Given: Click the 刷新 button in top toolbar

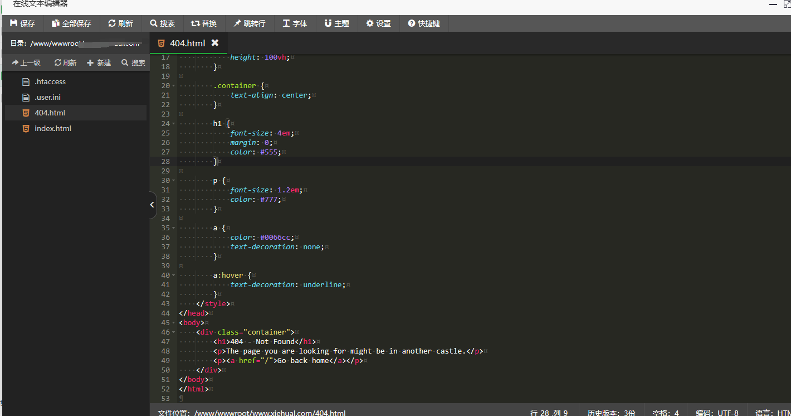Looking at the screenshot, I should (120, 23).
